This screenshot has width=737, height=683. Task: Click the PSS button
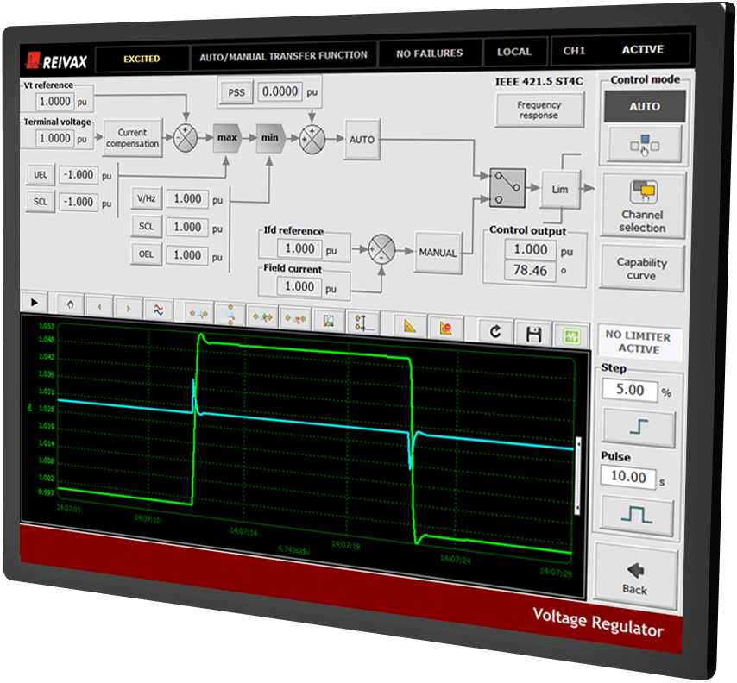[x=236, y=92]
